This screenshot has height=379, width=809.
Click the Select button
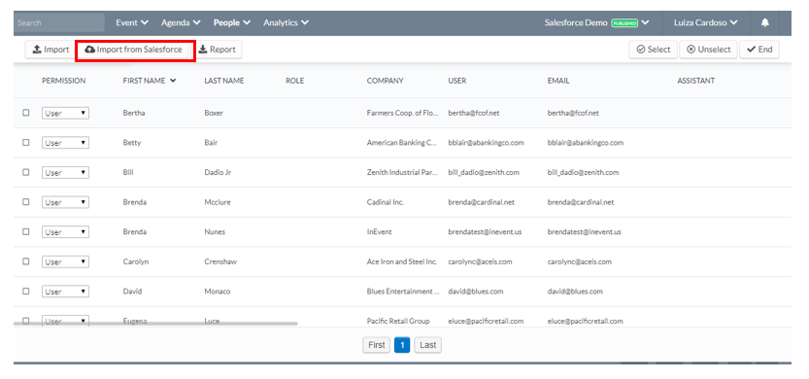[654, 50]
